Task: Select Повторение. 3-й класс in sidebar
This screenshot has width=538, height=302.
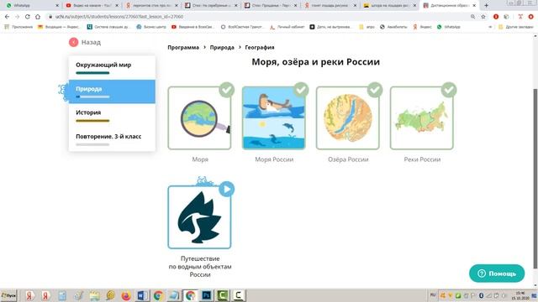Action: (x=112, y=139)
